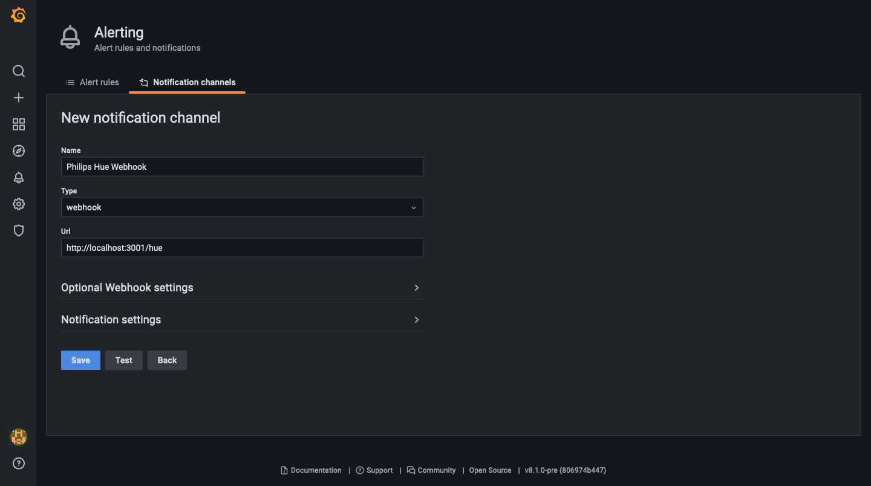
Task: Click the Create plus icon in sidebar
Action: (18, 98)
